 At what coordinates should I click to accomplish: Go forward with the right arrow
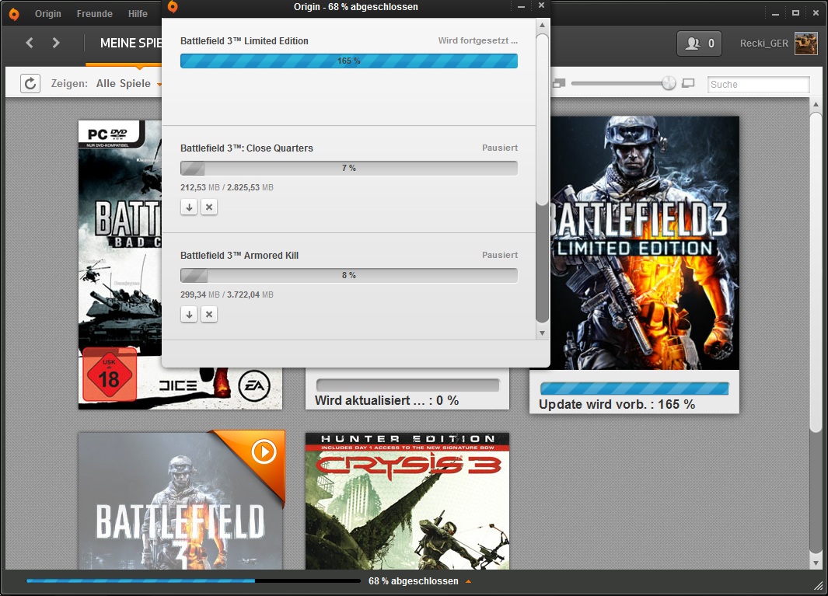pyautogui.click(x=56, y=43)
